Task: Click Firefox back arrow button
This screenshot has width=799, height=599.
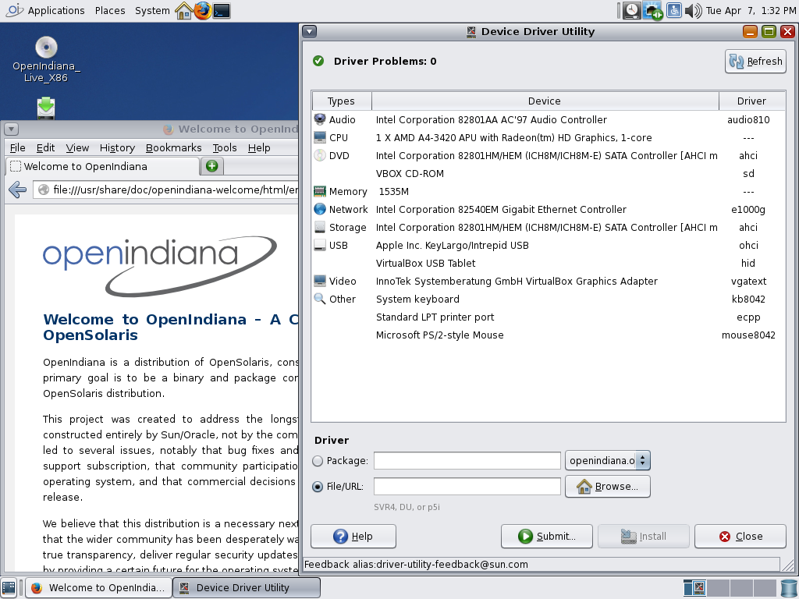Action: 17,190
